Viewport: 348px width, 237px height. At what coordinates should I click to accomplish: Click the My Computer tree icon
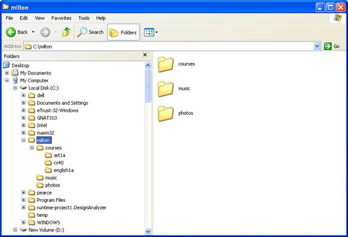pyautogui.click(x=15, y=80)
